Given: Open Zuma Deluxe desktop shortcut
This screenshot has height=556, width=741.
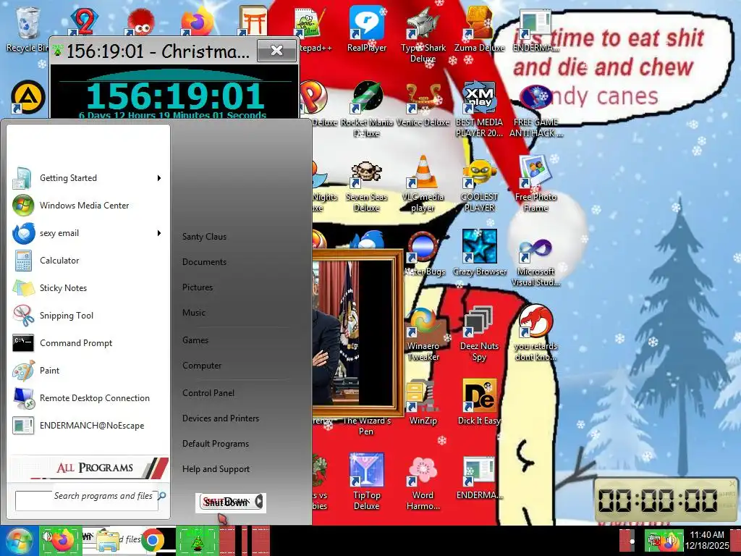Looking at the screenshot, I should click(479, 29).
